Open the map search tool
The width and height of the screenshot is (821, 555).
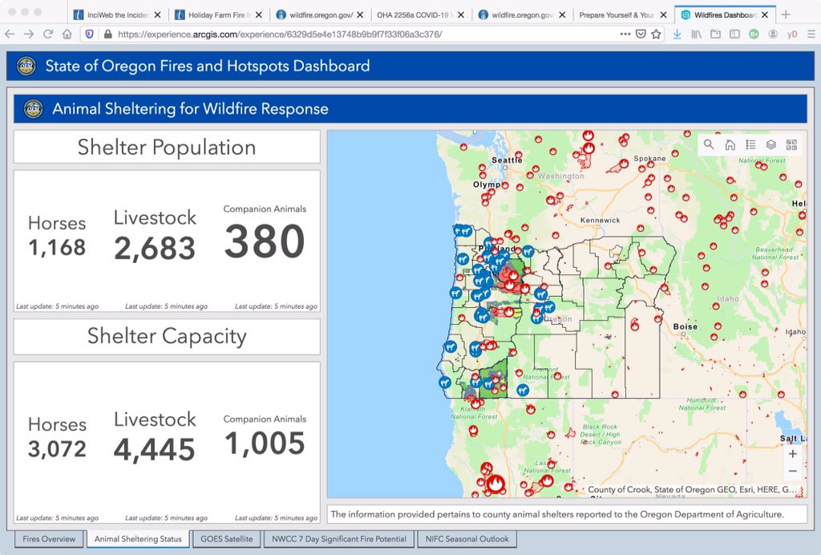[709, 144]
